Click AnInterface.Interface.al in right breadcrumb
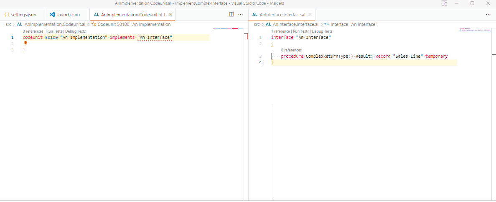The height and width of the screenshot is (202, 496). 295,24
